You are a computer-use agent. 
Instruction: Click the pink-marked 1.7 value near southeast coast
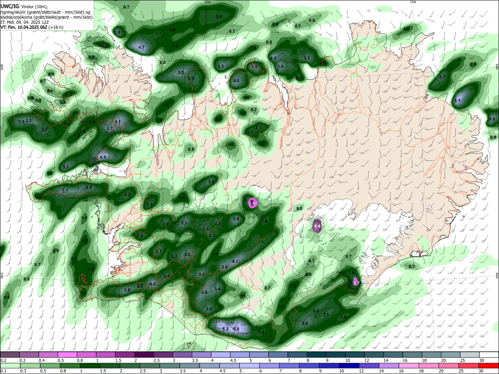pyautogui.click(x=356, y=283)
